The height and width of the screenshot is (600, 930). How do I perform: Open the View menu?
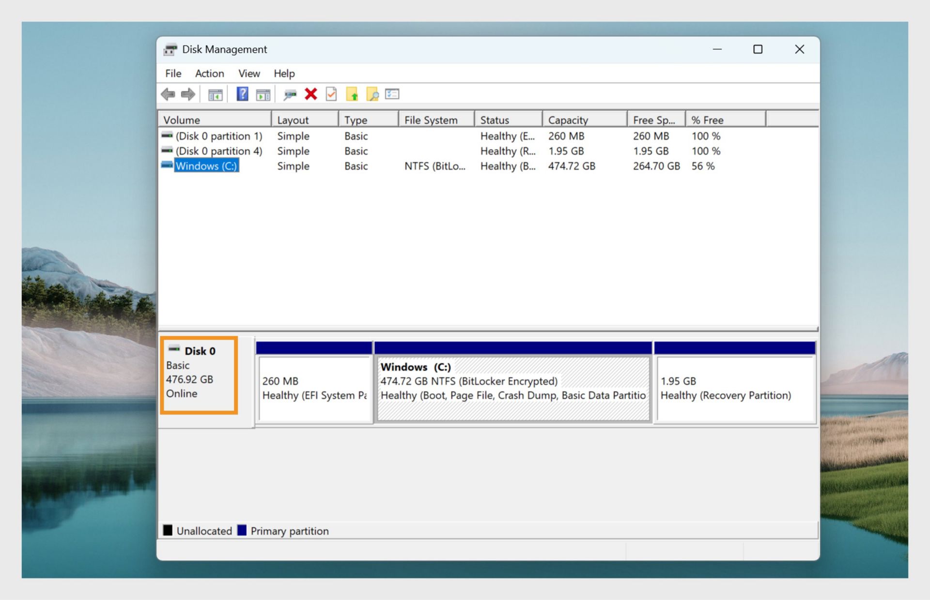pyautogui.click(x=249, y=74)
